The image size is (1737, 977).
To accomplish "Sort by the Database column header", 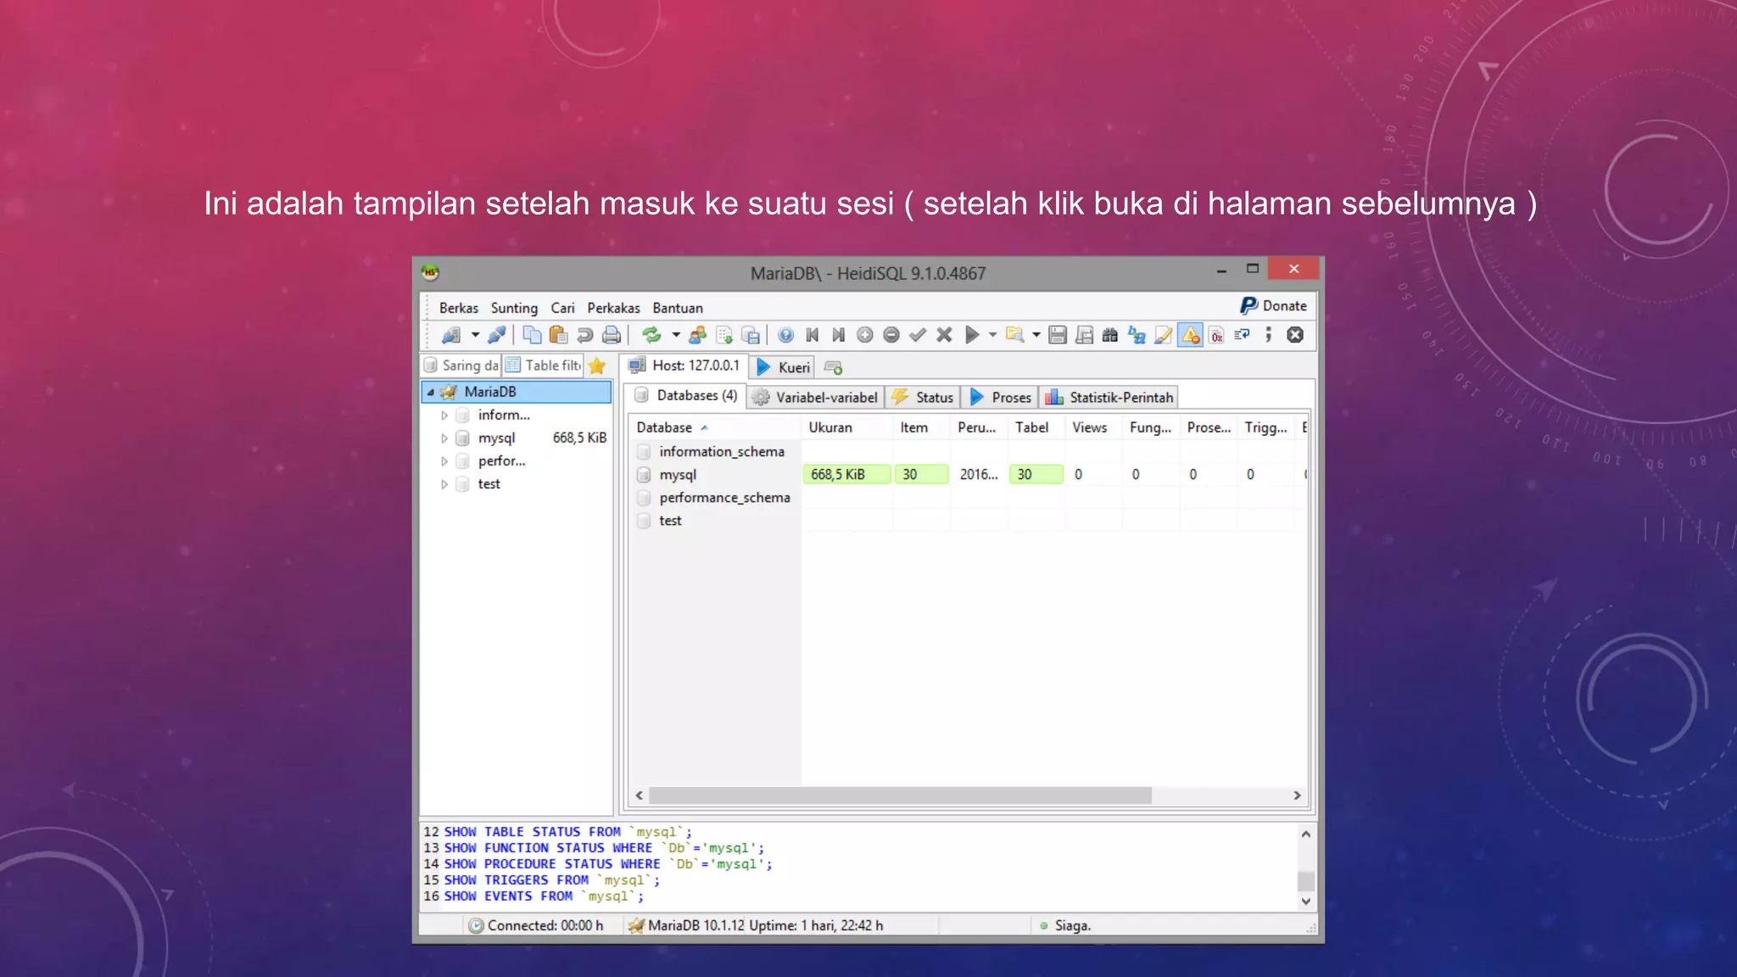I will 715,427.
